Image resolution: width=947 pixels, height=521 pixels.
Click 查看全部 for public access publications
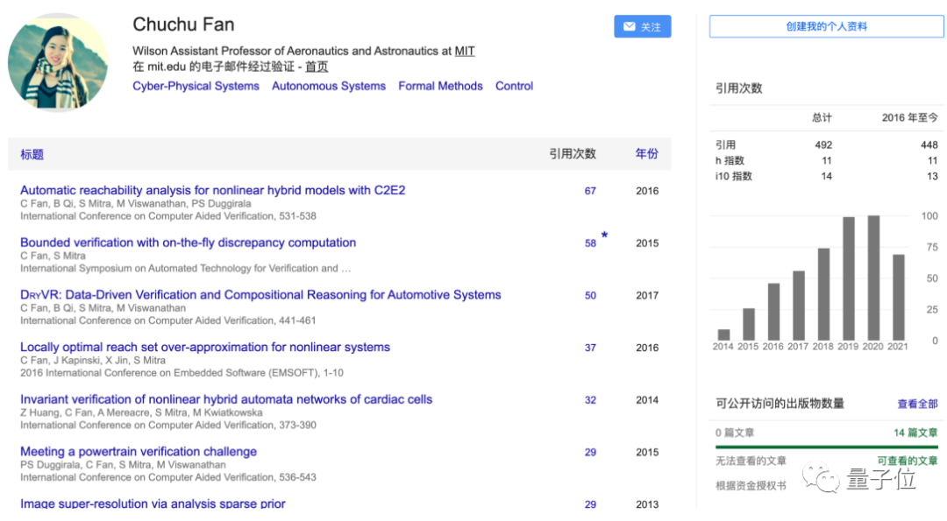pos(917,404)
